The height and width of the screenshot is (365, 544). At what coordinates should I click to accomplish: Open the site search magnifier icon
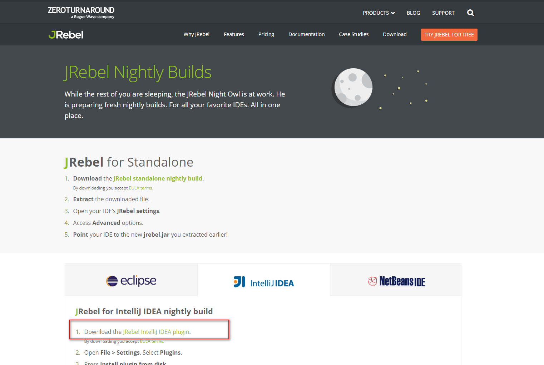[x=470, y=13]
